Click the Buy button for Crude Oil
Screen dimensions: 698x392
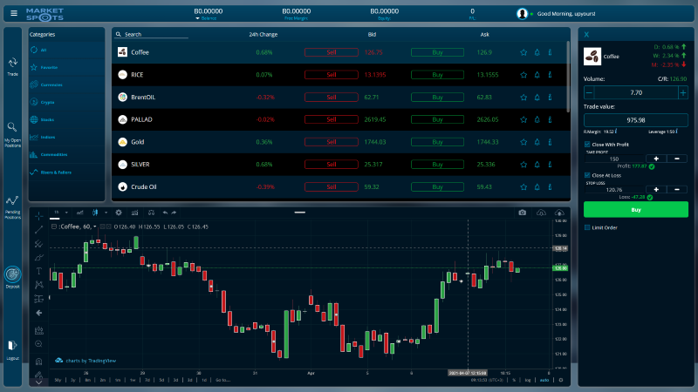pos(437,186)
